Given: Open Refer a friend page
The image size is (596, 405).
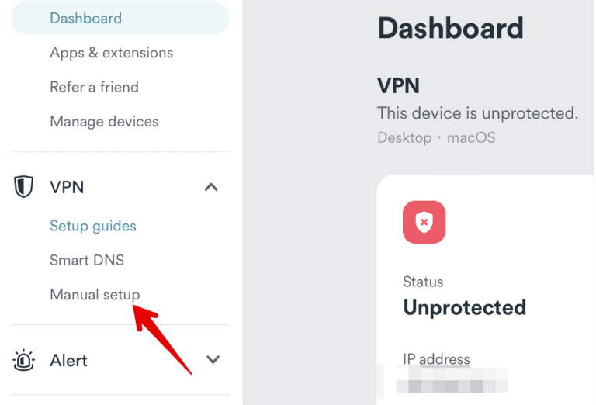Looking at the screenshot, I should (94, 87).
